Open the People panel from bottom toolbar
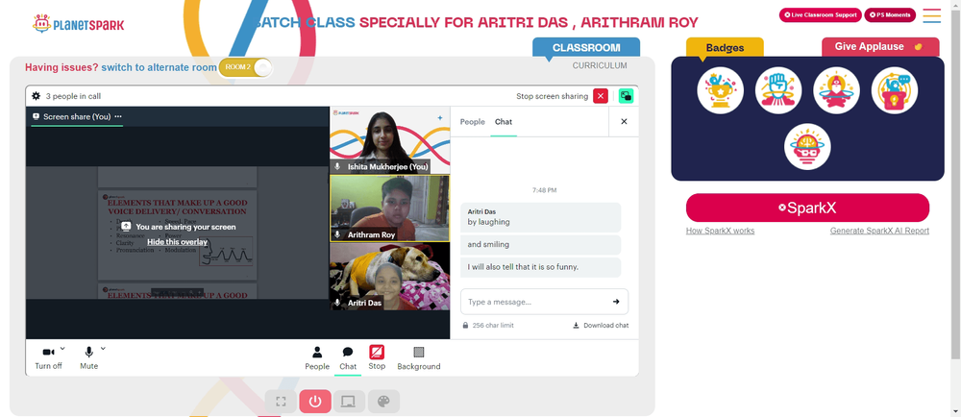The height and width of the screenshot is (417, 961). coord(317,357)
